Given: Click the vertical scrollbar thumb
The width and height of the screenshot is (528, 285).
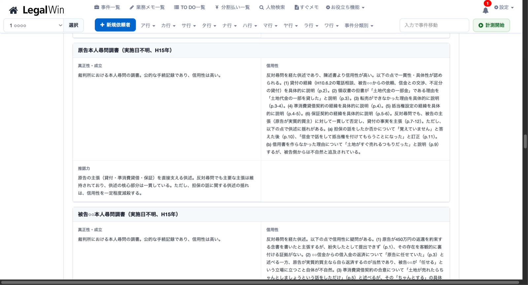Looking at the screenshot, I should [x=525, y=141].
